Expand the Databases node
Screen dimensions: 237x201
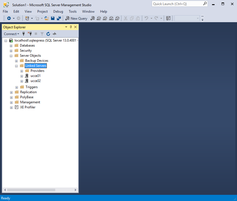pos(11,45)
